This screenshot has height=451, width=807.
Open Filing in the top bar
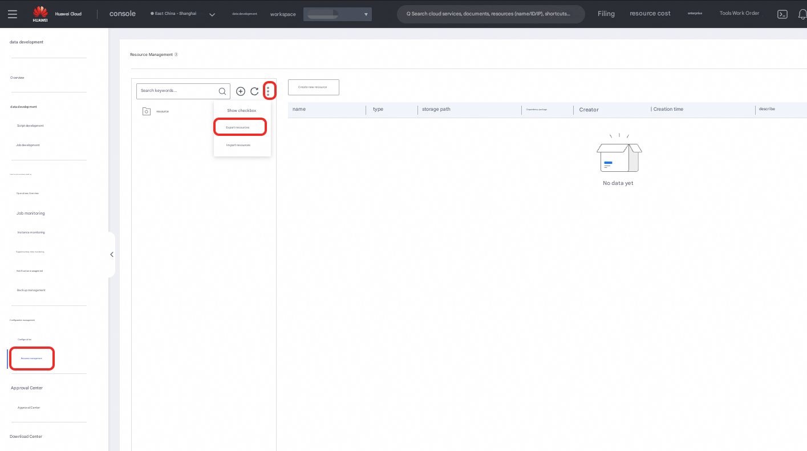click(x=606, y=14)
